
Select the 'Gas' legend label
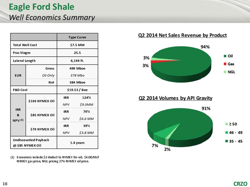[231, 64]
